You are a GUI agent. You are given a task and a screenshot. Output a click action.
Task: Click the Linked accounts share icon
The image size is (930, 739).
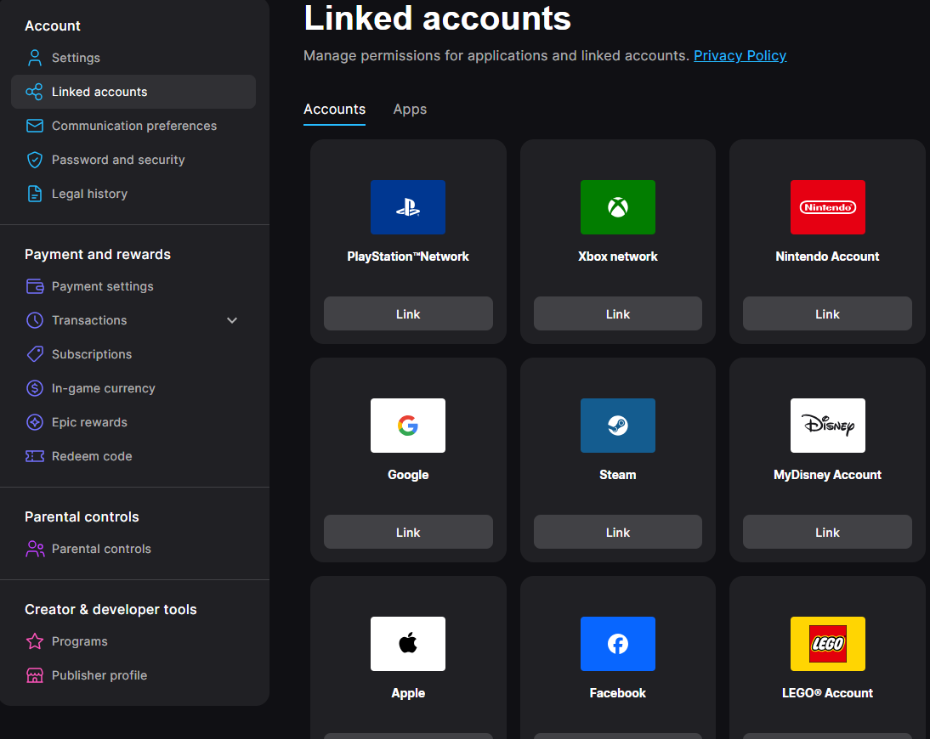34,92
